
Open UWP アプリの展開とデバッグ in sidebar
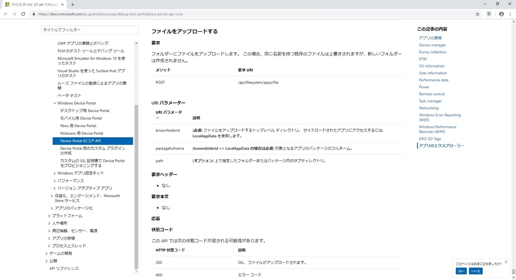[x=83, y=43]
